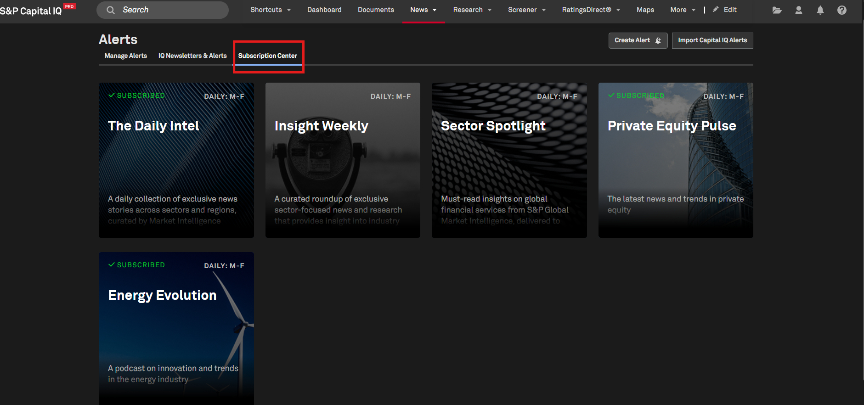The height and width of the screenshot is (405, 864).
Task: Switch to the Manage Alerts tab
Action: (125, 56)
